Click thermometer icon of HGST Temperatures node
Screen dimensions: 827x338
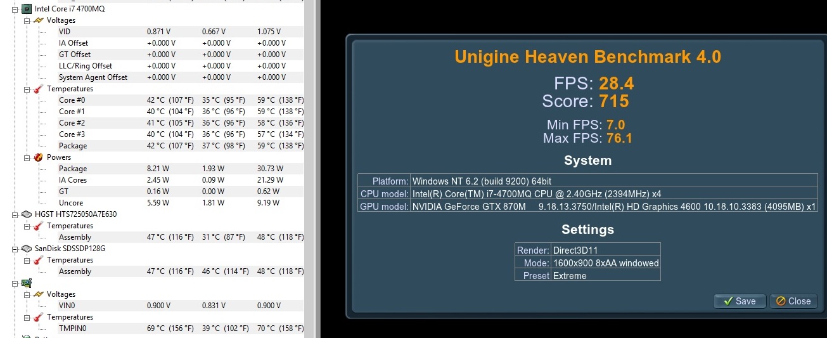(x=38, y=226)
